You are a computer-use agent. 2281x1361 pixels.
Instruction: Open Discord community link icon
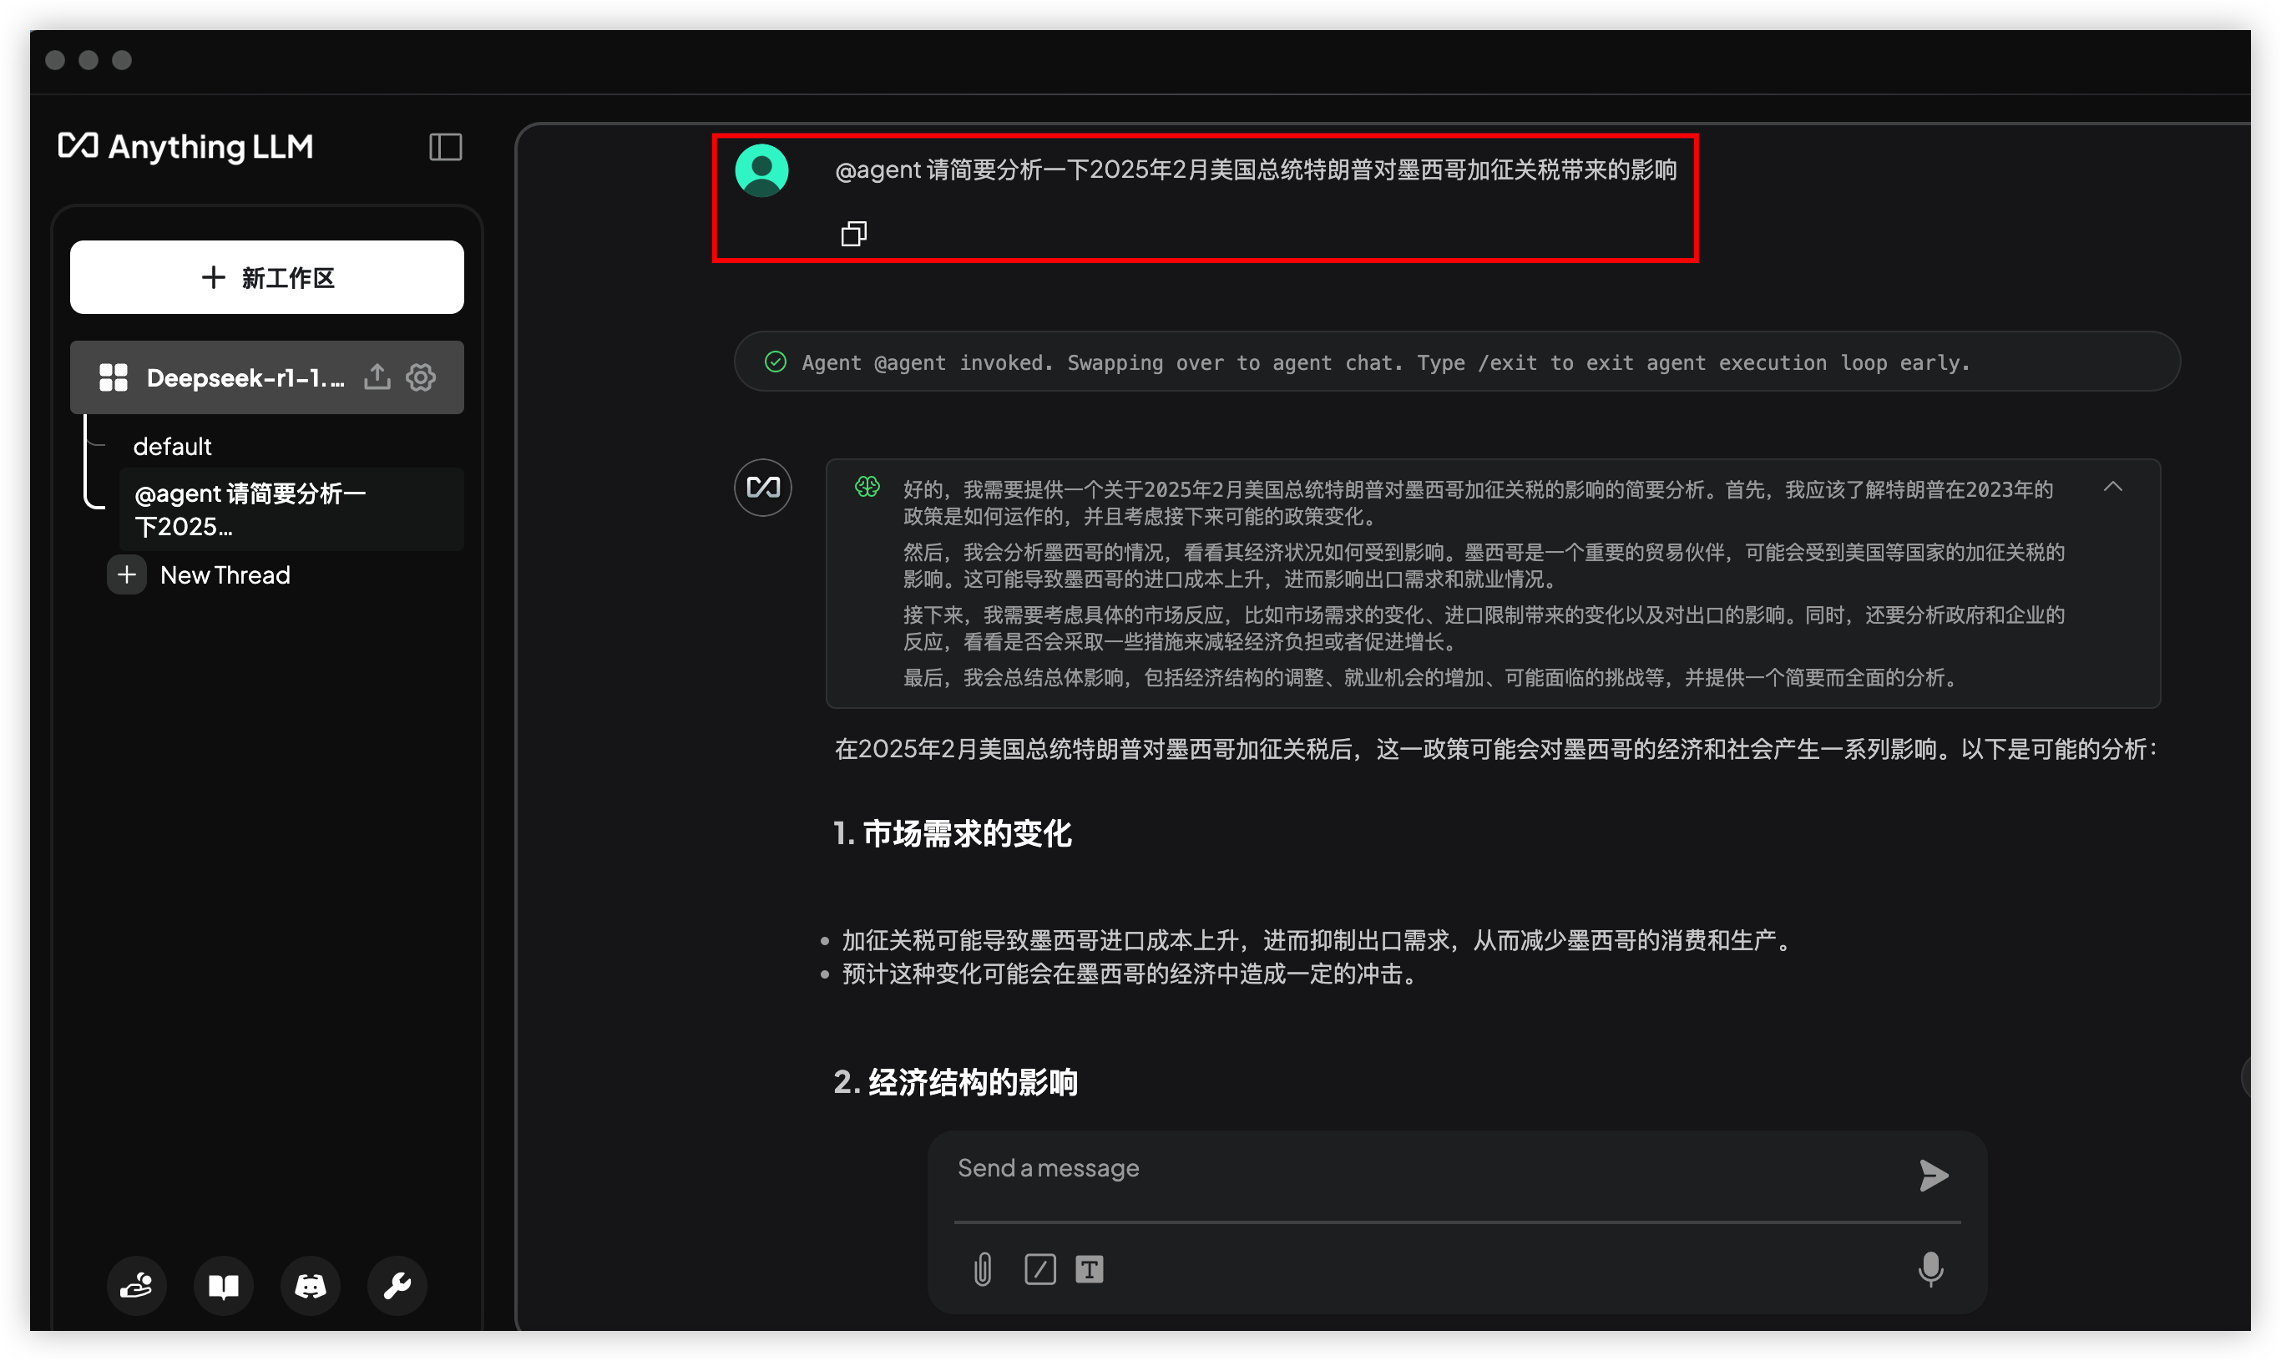click(x=311, y=1286)
